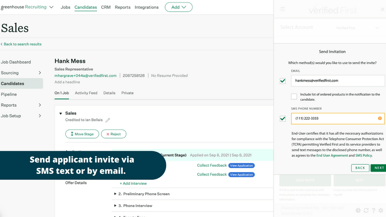
Task: Click the SMS phone number field
Action: click(338, 119)
